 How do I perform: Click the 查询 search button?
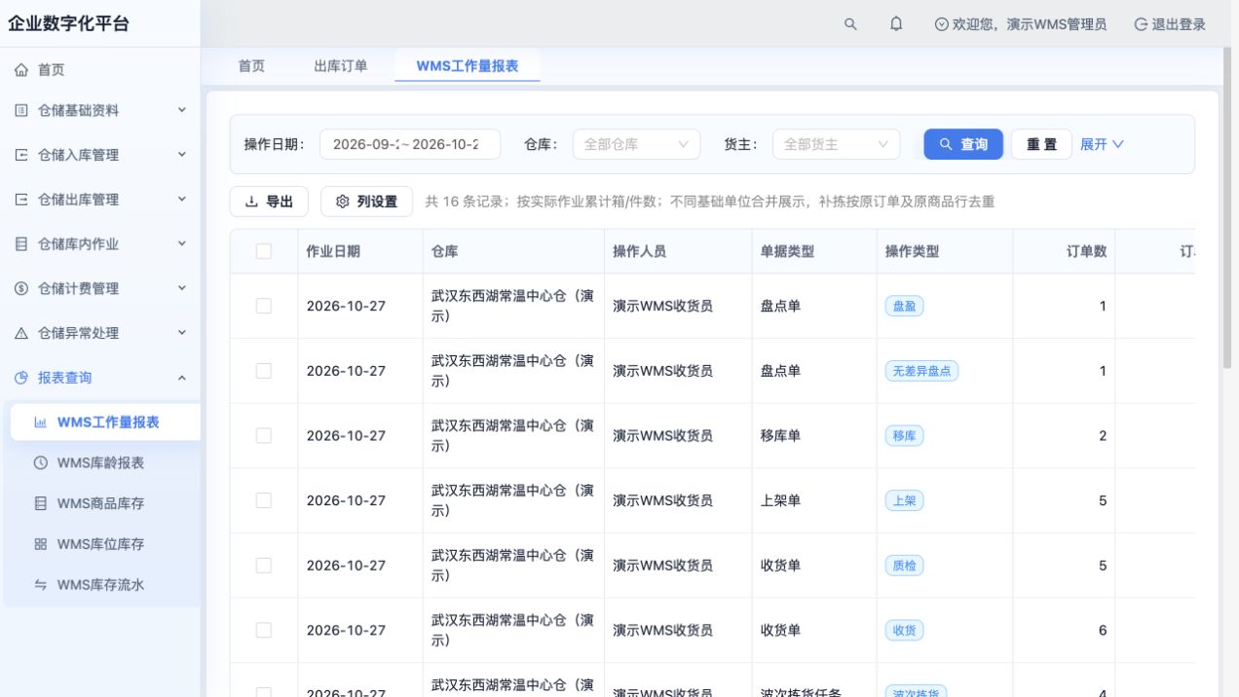[x=963, y=144]
